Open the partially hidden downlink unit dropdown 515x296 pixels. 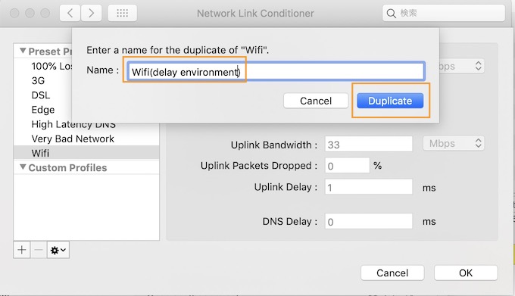[461, 66]
